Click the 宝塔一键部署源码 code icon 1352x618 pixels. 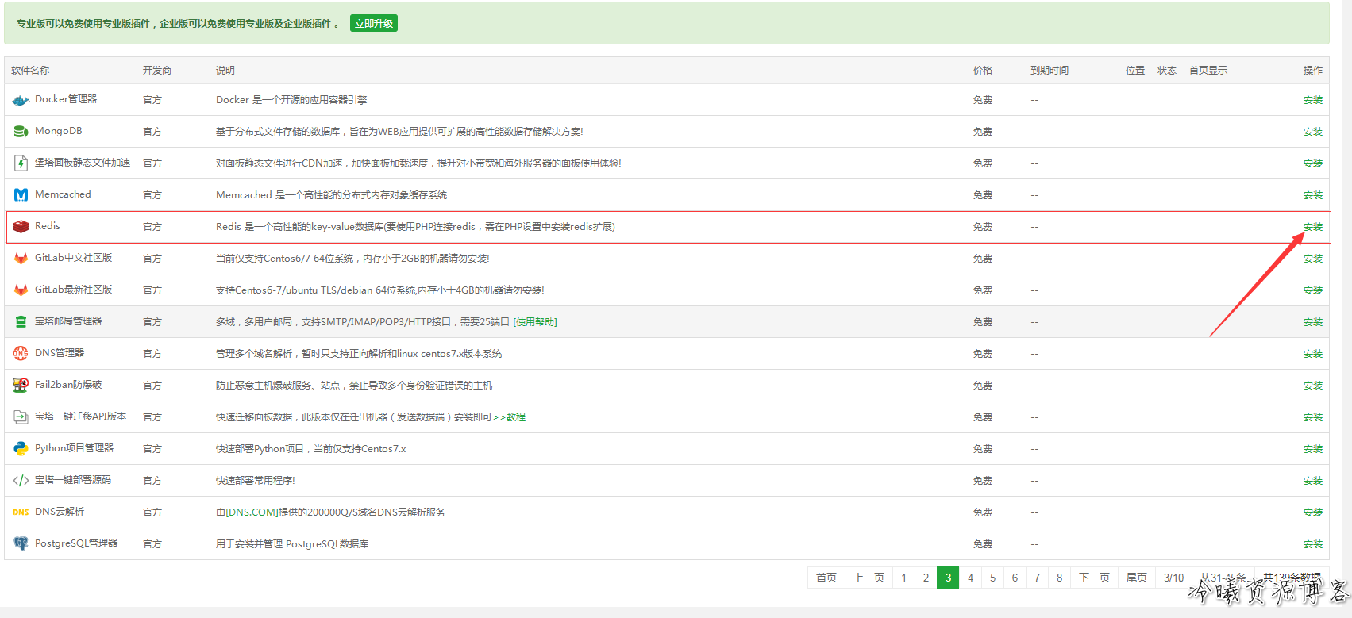point(21,481)
